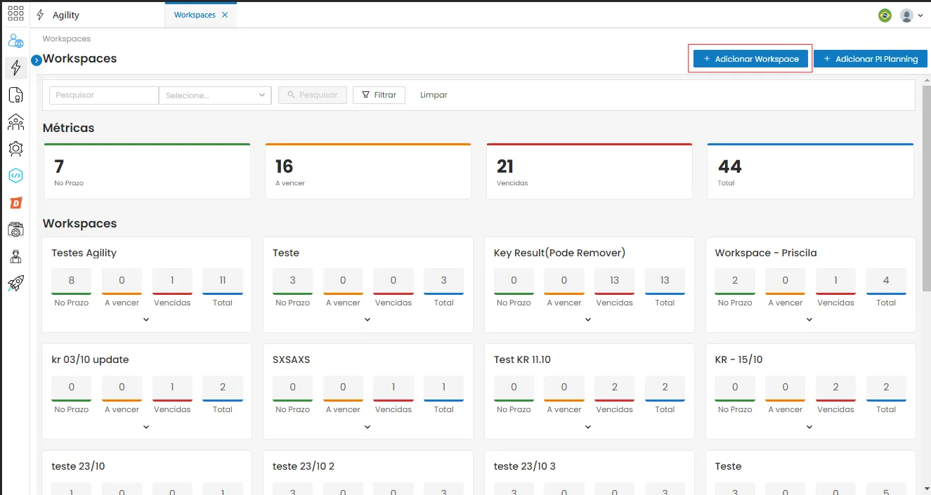Open the hexagon code sidebar icon
931x495 pixels.
(15, 176)
